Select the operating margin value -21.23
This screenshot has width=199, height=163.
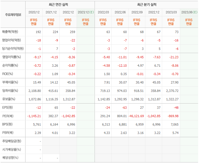174,57
